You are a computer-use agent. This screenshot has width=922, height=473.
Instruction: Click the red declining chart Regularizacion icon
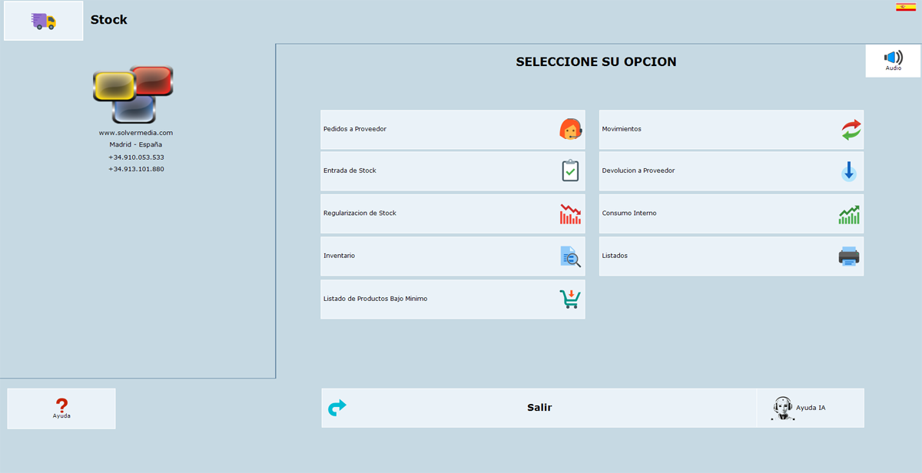570,213
